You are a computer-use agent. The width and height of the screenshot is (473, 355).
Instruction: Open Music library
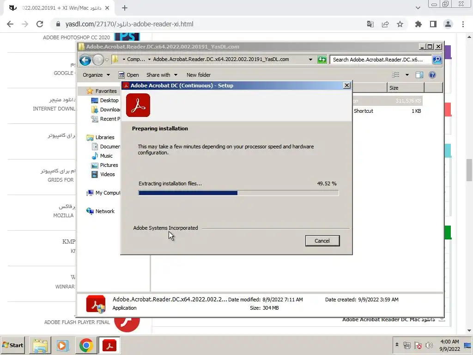pos(102,156)
